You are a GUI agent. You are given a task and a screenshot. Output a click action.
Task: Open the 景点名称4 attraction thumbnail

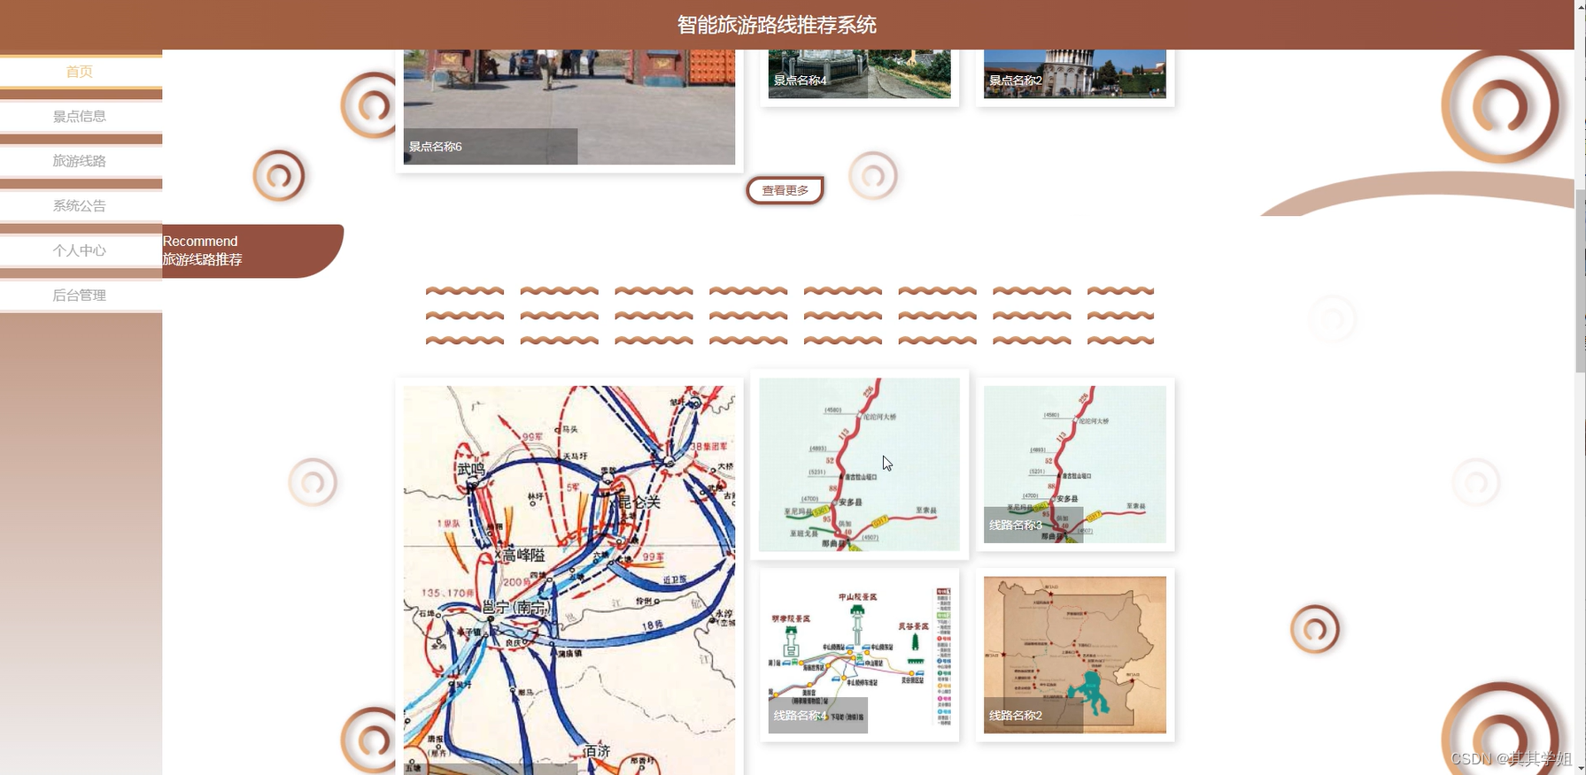coord(859,73)
